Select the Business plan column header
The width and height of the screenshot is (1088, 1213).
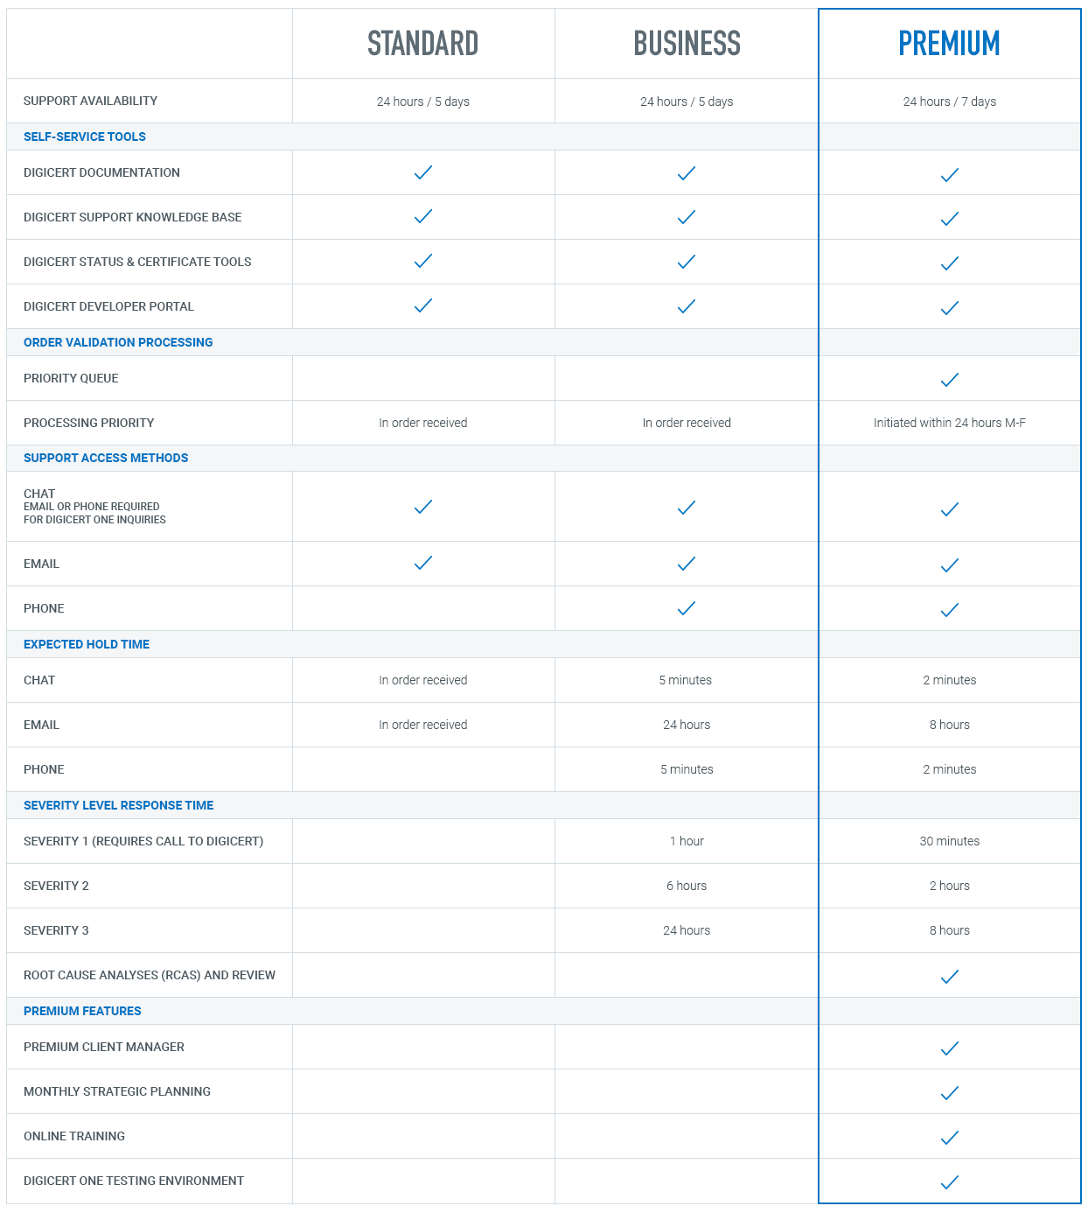click(687, 44)
